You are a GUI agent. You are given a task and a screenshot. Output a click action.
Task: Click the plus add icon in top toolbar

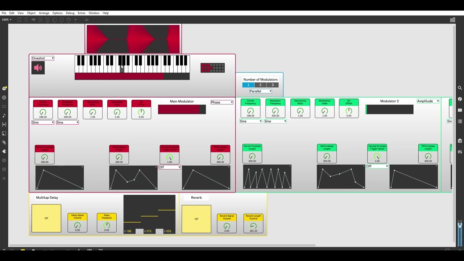click(x=75, y=20)
